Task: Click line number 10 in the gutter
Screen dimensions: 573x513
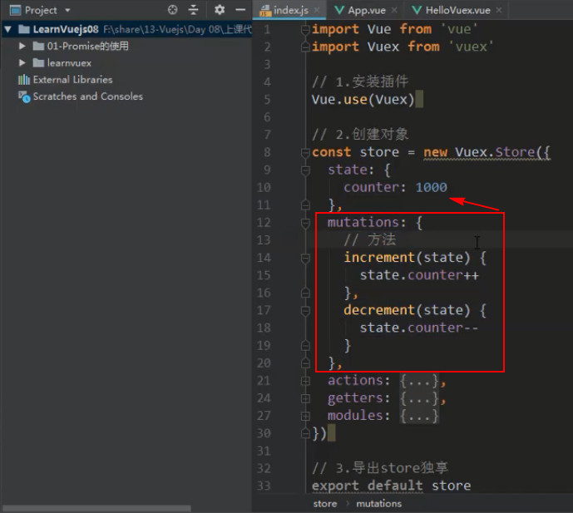Action: 264,188
